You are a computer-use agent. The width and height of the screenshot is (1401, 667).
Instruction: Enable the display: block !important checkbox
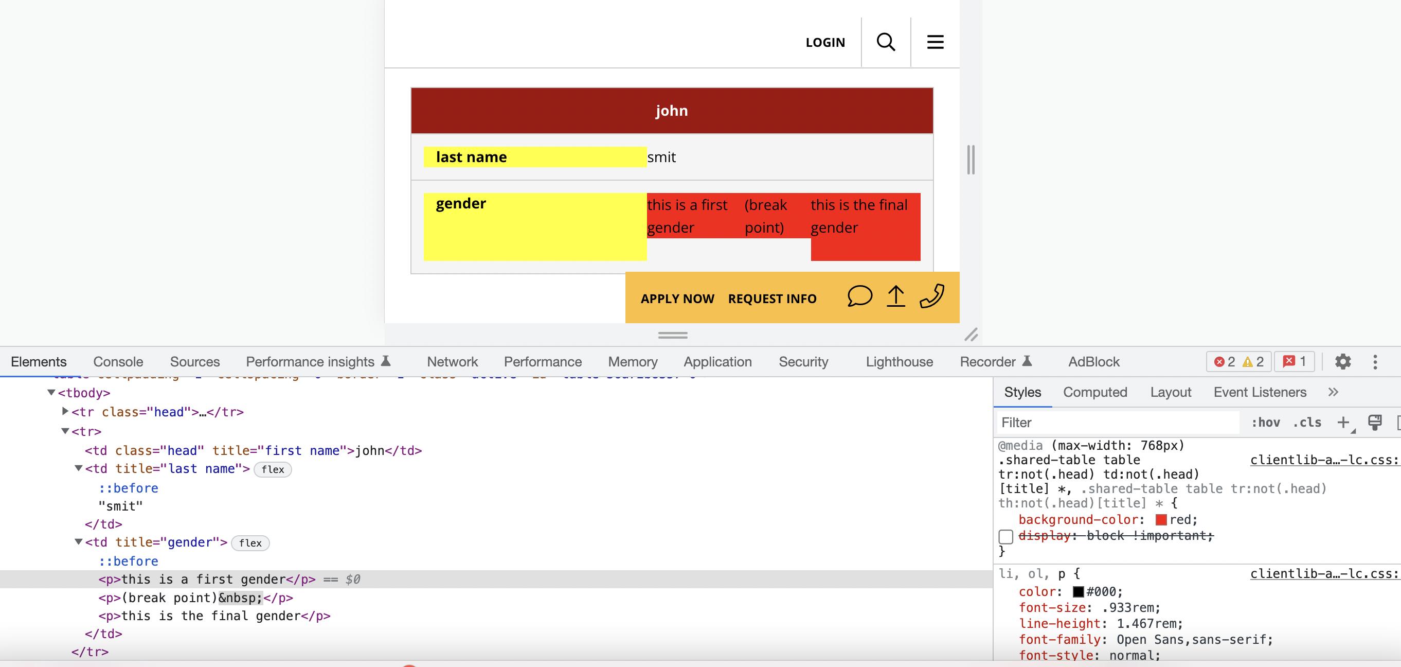click(1006, 536)
